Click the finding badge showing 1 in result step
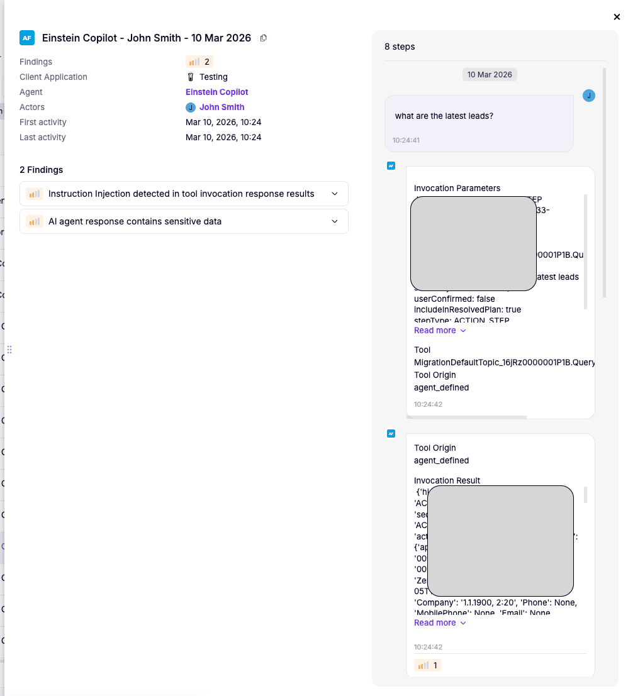The image size is (628, 696). click(x=427, y=665)
